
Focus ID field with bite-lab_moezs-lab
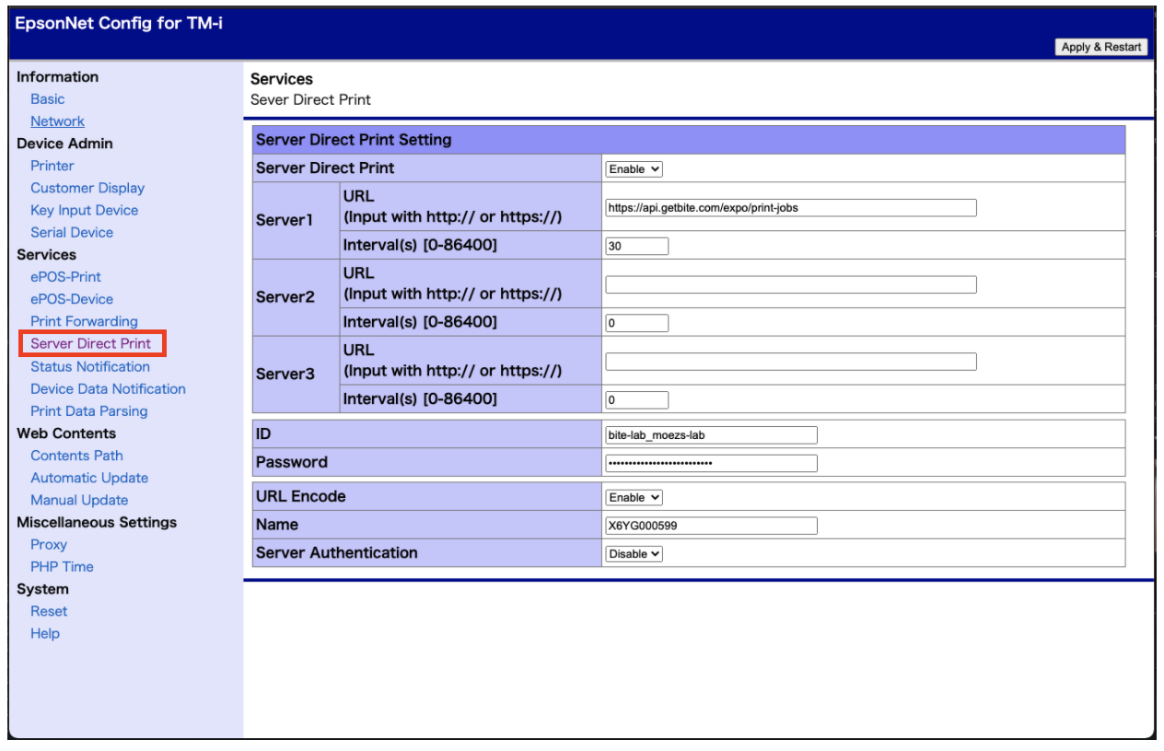[x=711, y=435]
